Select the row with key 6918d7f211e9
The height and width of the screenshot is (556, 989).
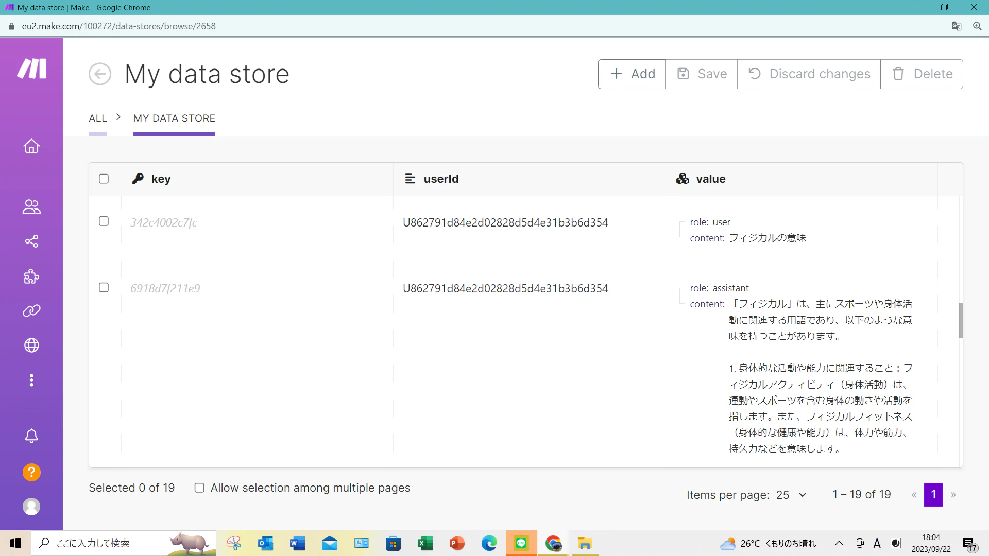(x=104, y=287)
